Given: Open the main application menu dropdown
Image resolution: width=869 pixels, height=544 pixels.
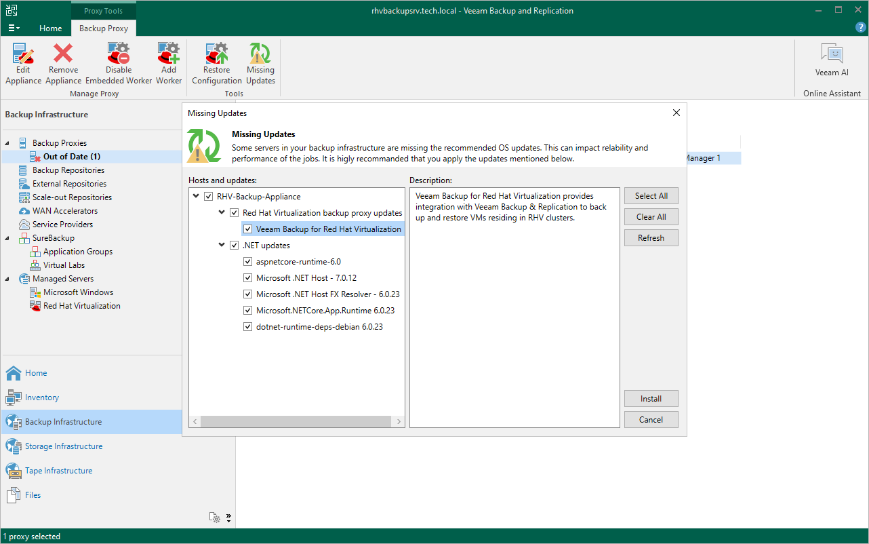Looking at the screenshot, I should [x=14, y=28].
